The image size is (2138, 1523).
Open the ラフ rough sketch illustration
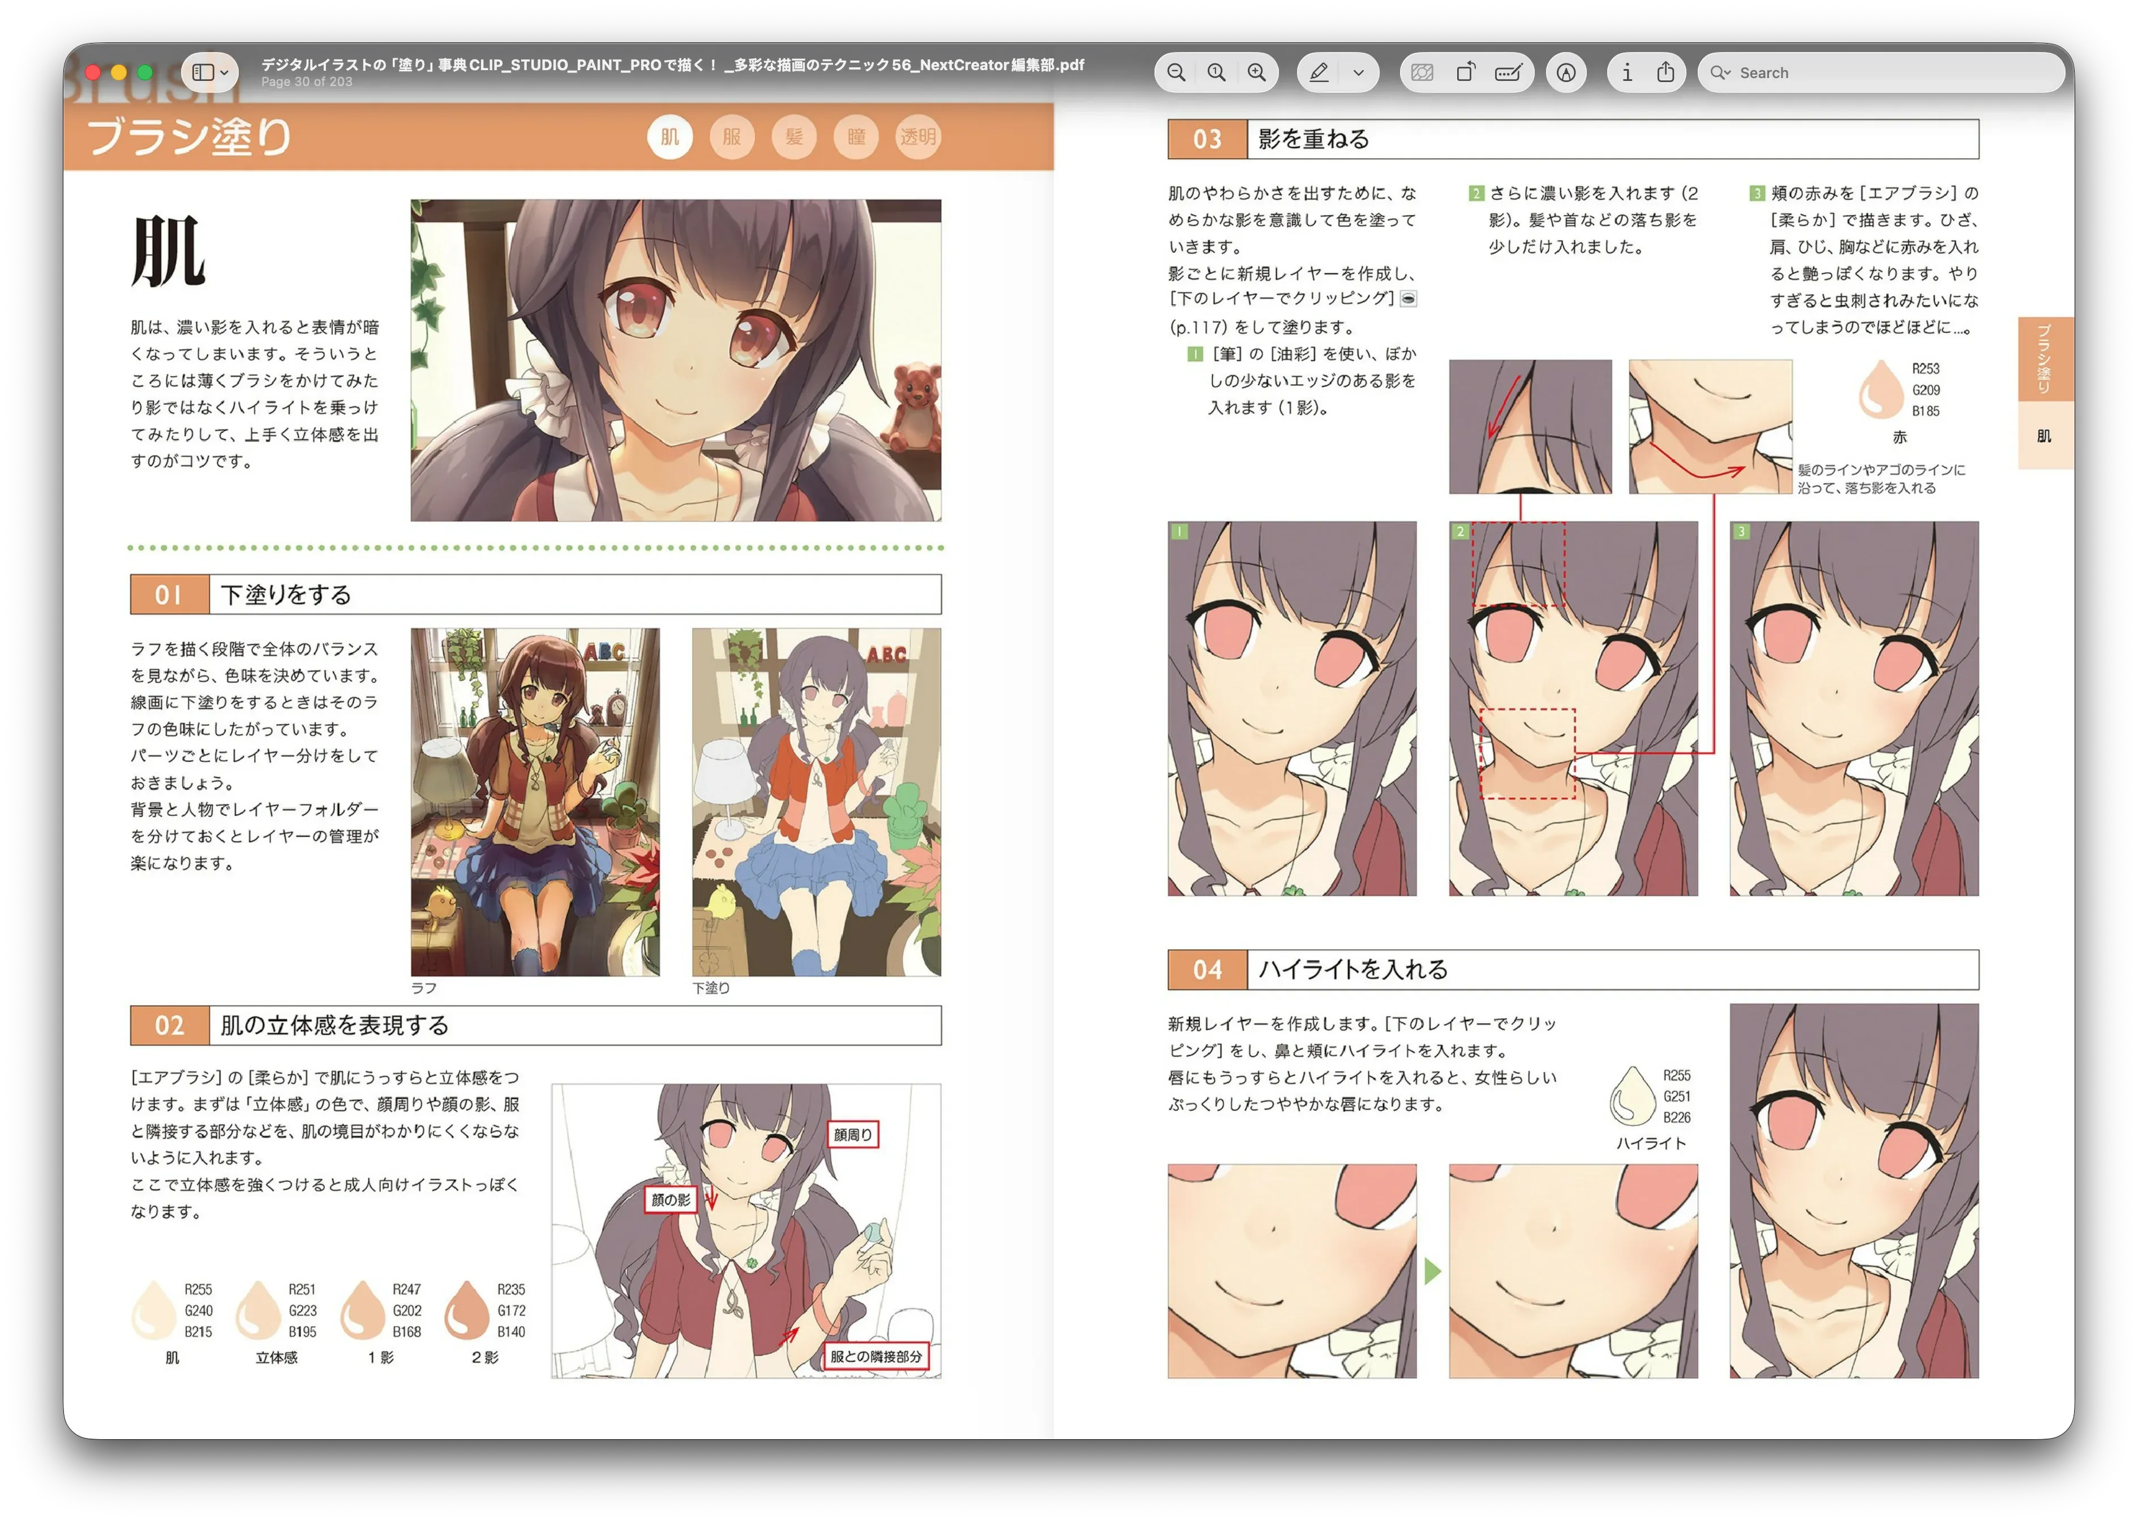click(535, 802)
